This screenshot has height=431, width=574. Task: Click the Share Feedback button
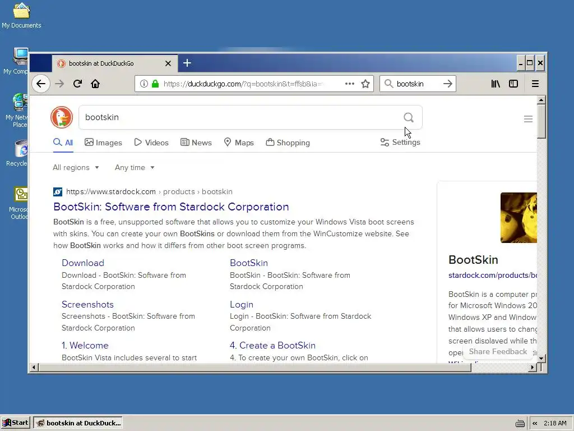coord(498,351)
